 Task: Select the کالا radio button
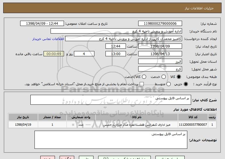(179, 77)
